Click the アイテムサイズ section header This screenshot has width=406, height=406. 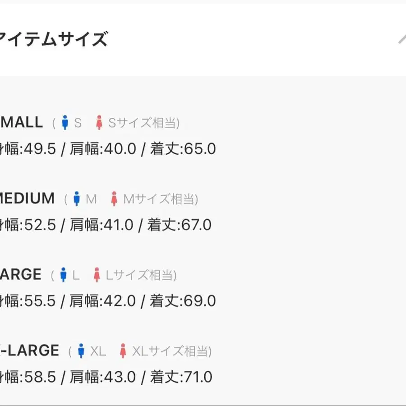coord(54,40)
